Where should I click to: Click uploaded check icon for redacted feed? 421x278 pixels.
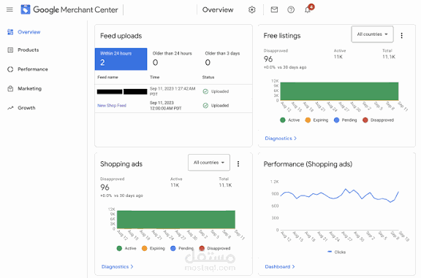(205, 91)
